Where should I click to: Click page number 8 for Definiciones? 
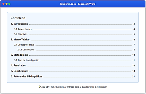[x=134, y=49]
